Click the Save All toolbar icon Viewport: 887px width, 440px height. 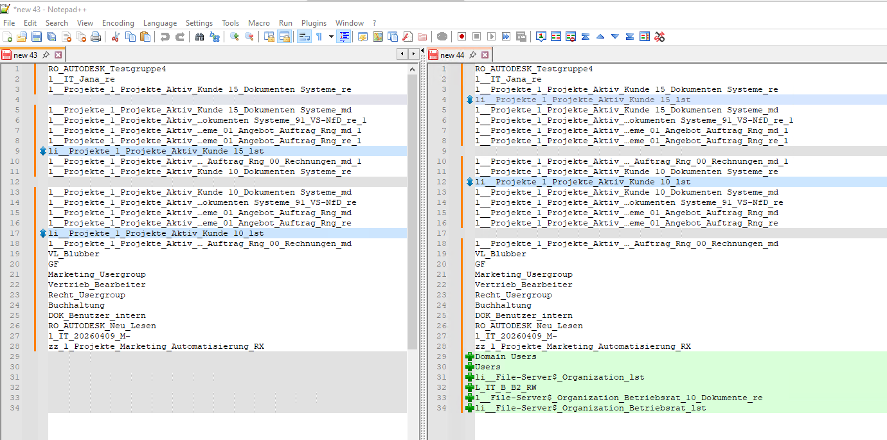coord(51,37)
